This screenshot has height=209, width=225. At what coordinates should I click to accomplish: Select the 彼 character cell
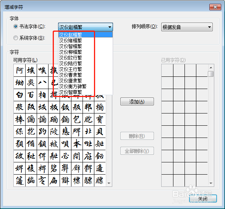pos(19,156)
